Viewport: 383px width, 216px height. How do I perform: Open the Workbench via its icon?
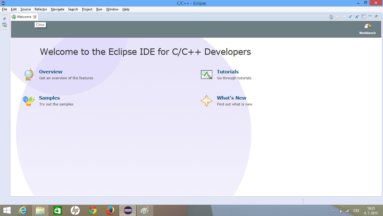pos(367,26)
